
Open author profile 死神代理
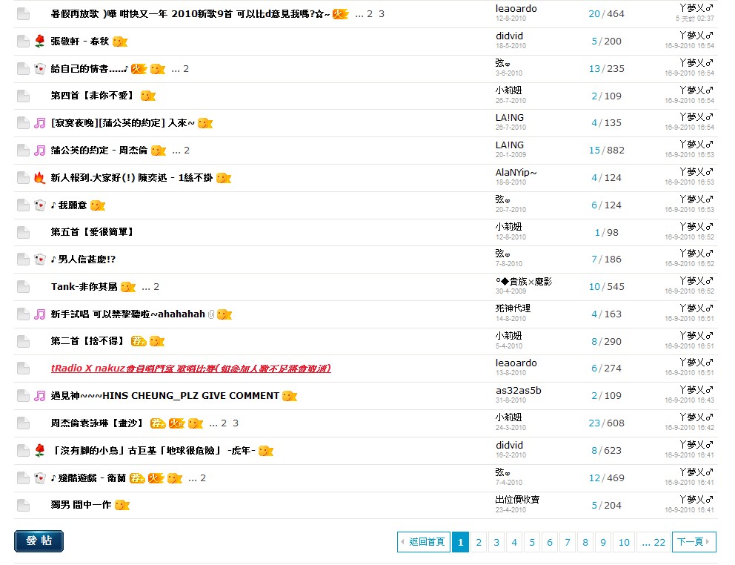click(513, 308)
